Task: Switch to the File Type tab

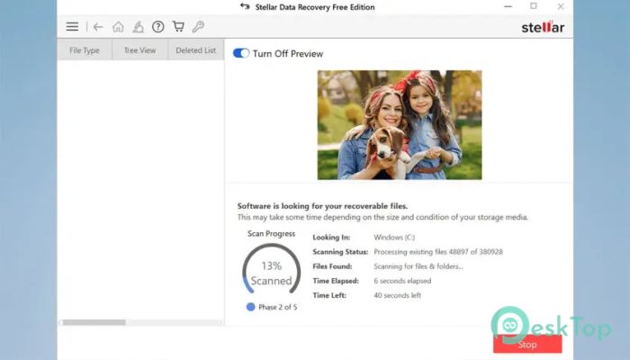Action: [85, 50]
